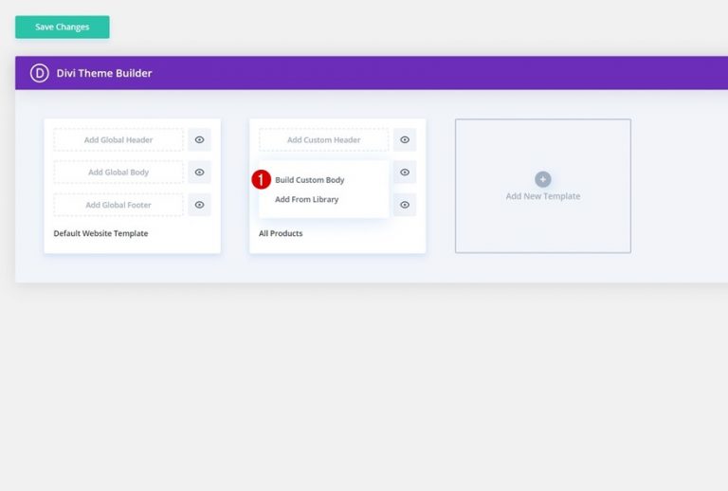728x491 pixels.
Task: Click the Add Global Footer area
Action: 118,205
